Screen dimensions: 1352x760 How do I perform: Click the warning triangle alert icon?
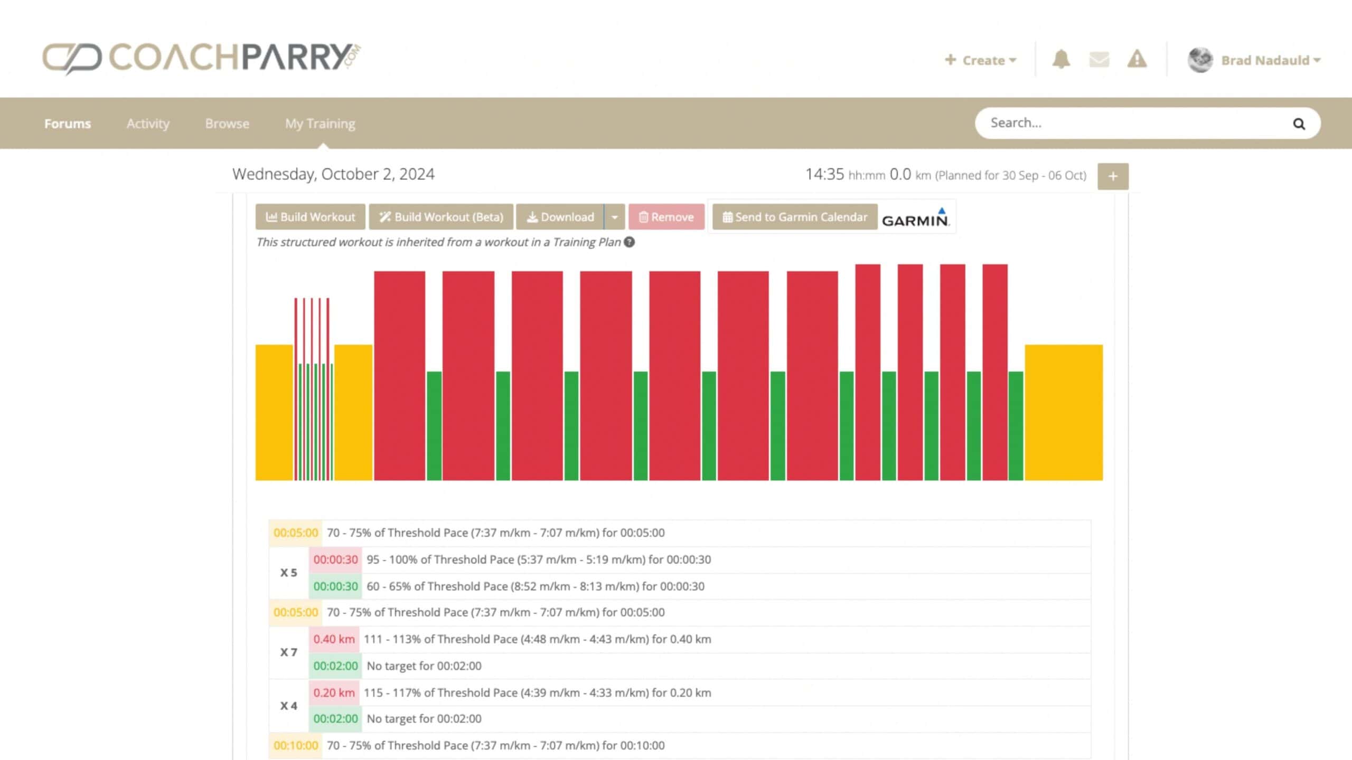click(1137, 60)
